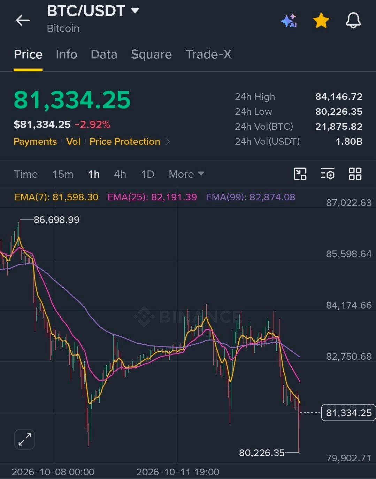376x479 pixels.
Task: Tap the BTC/USDT pair title
Action: [x=86, y=11]
